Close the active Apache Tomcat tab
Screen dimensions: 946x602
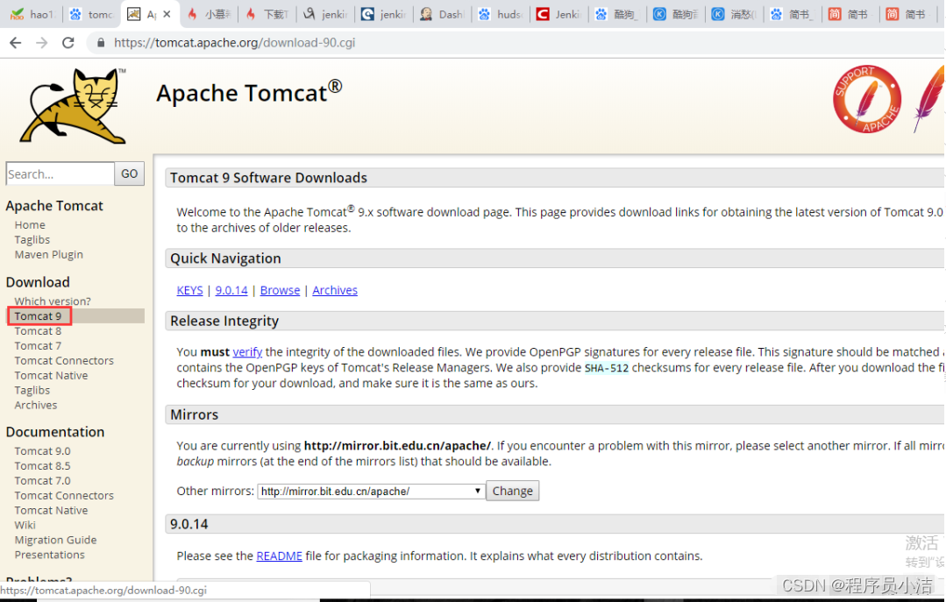tap(167, 14)
